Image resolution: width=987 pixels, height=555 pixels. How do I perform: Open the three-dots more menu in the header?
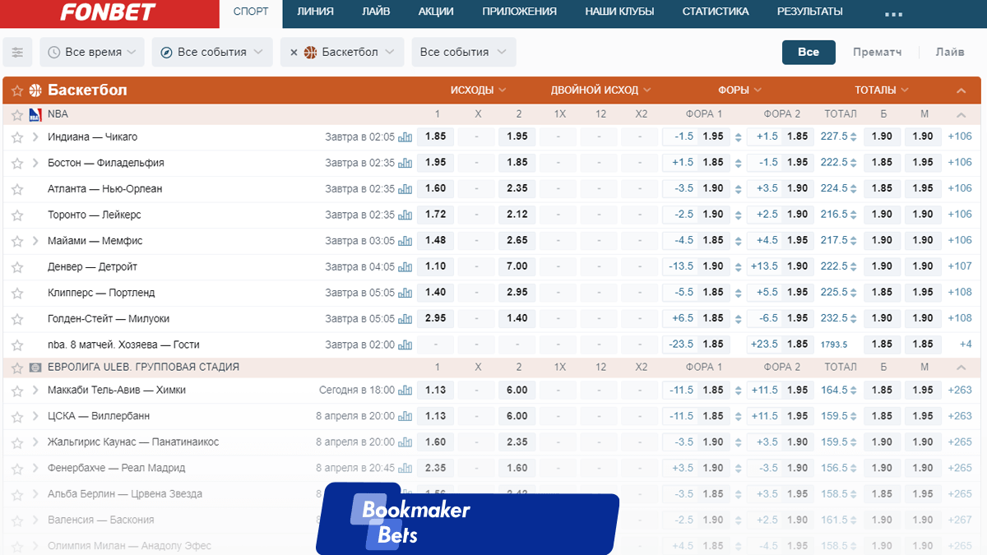point(893,13)
